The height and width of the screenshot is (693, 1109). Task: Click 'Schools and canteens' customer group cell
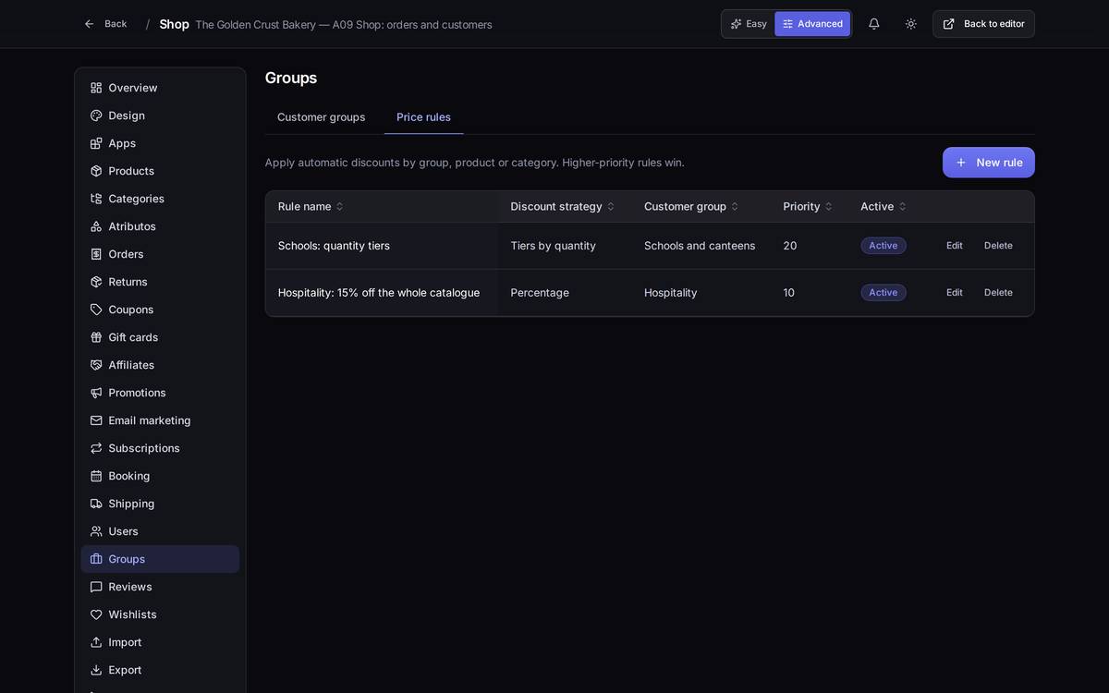coord(700,246)
